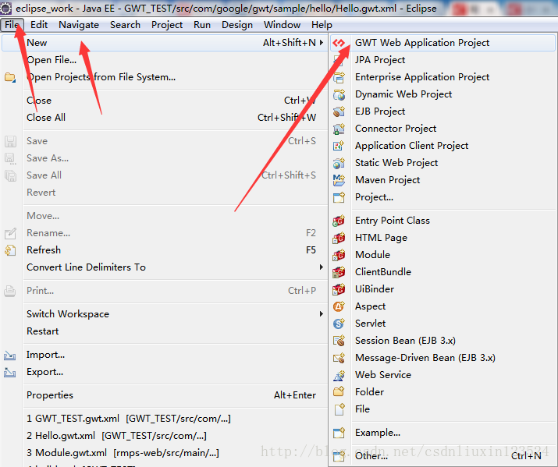Choose Open File... entry
This screenshot has width=558, height=467.
click(x=165, y=60)
